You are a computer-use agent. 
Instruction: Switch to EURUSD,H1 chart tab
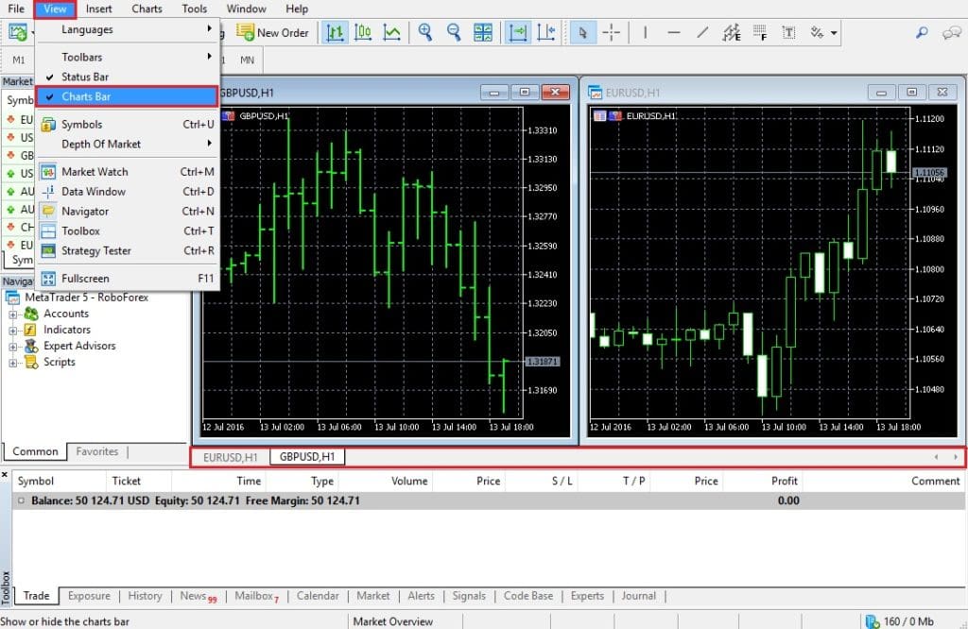pyautogui.click(x=231, y=457)
